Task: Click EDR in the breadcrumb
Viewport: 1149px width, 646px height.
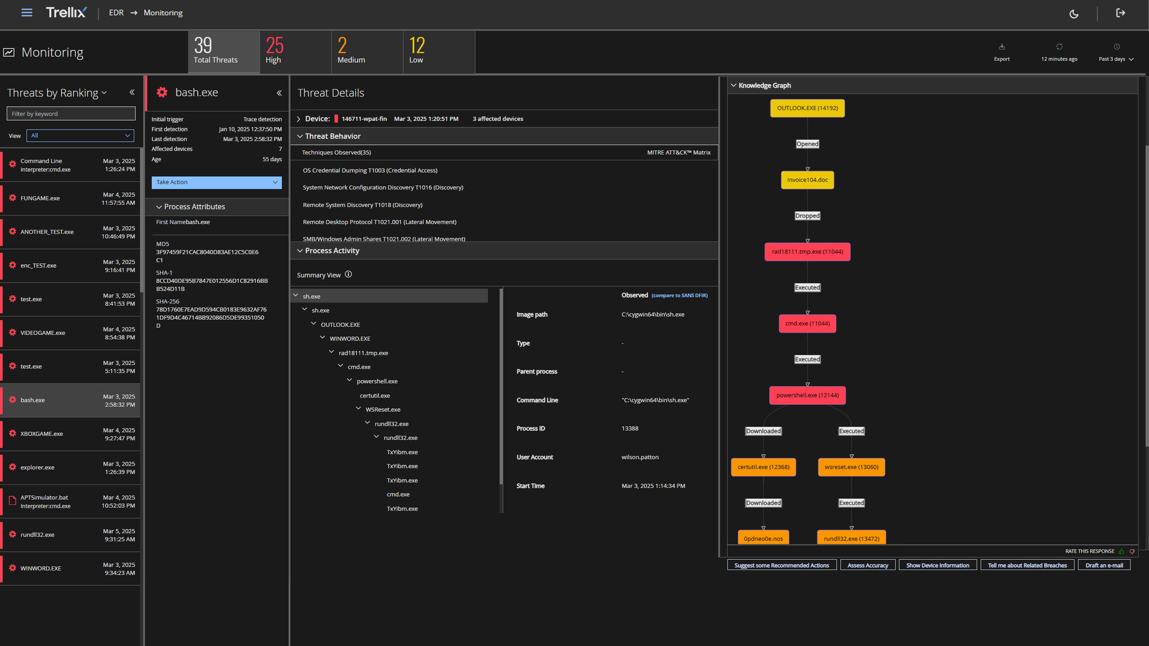Action: [116, 13]
